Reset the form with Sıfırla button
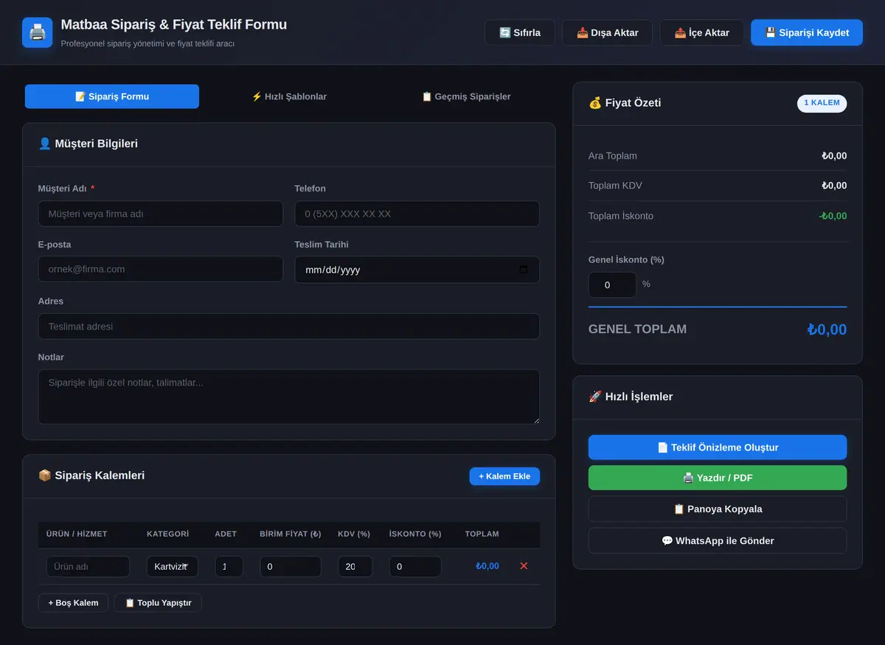Viewport: 885px width, 645px height. [x=520, y=32]
